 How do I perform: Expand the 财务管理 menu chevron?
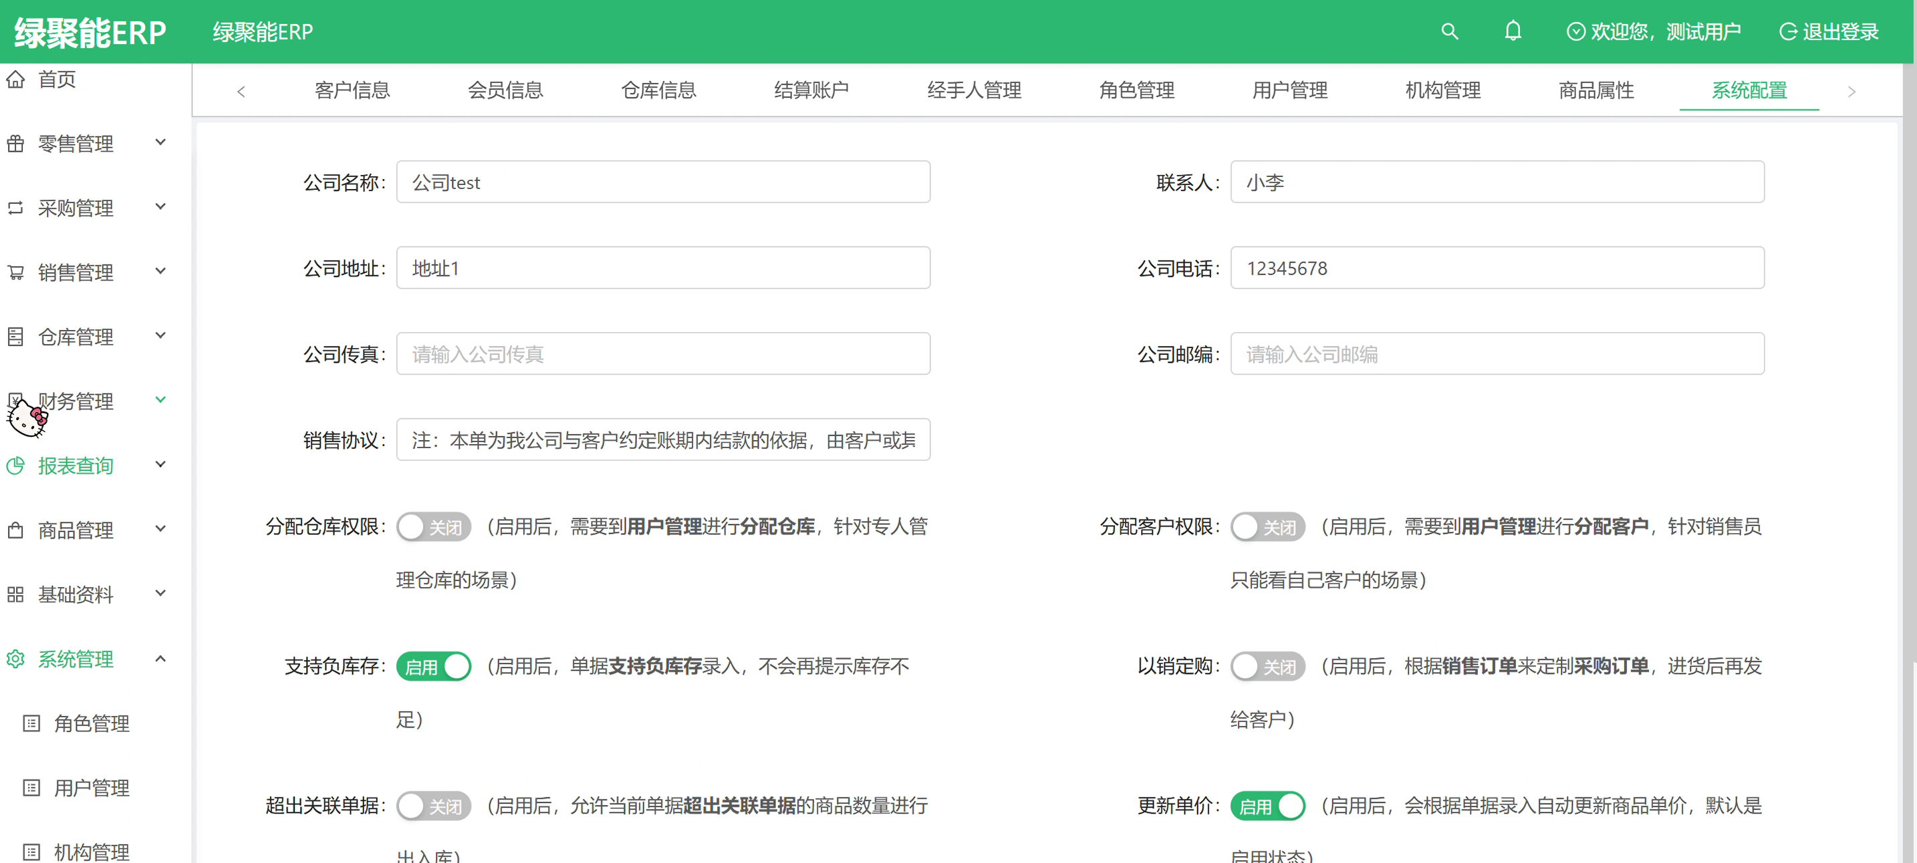pos(160,400)
